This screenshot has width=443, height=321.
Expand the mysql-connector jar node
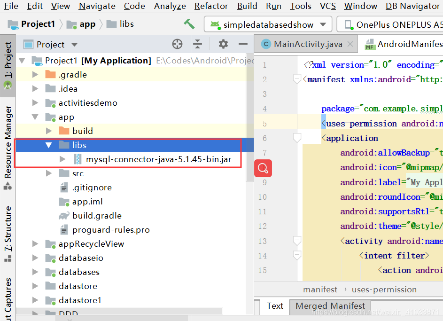pyautogui.click(x=62, y=159)
